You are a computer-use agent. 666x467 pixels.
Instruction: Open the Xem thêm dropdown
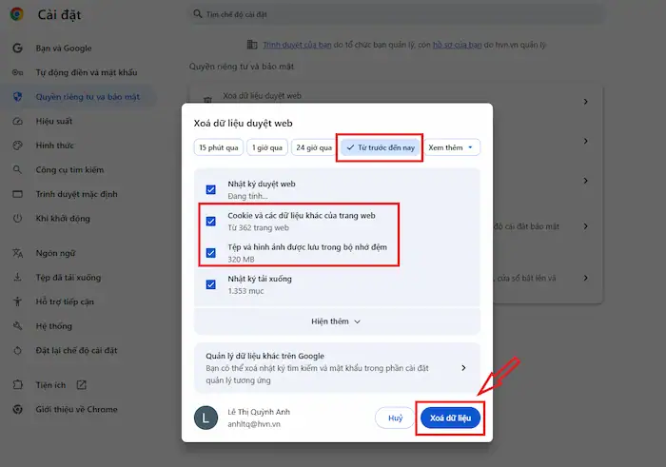[452, 147]
